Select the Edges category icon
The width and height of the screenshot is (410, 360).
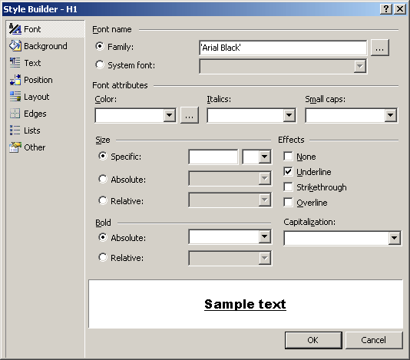click(15, 114)
